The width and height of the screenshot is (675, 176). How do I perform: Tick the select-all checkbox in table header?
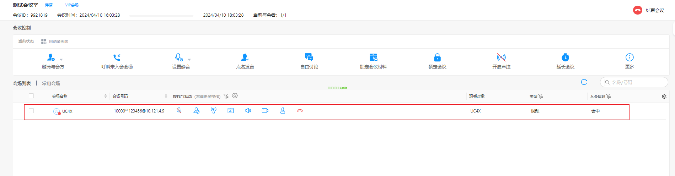(31, 96)
